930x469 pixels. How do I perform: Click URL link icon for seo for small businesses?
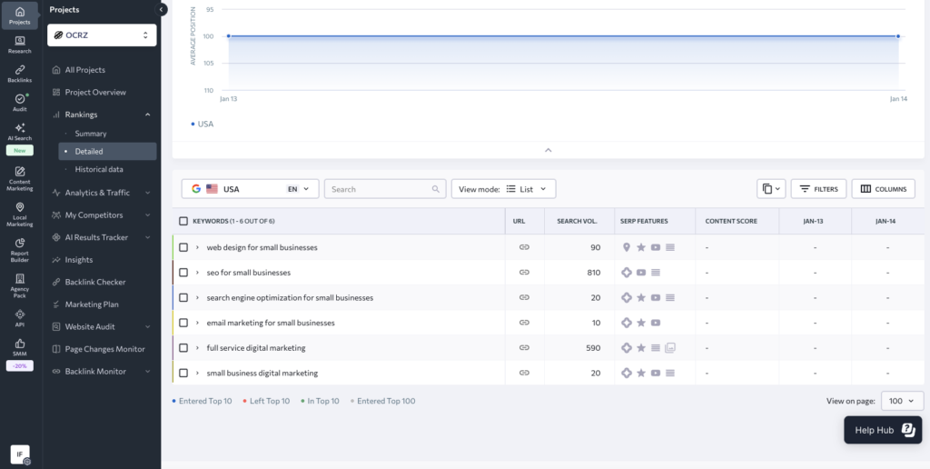tap(524, 273)
